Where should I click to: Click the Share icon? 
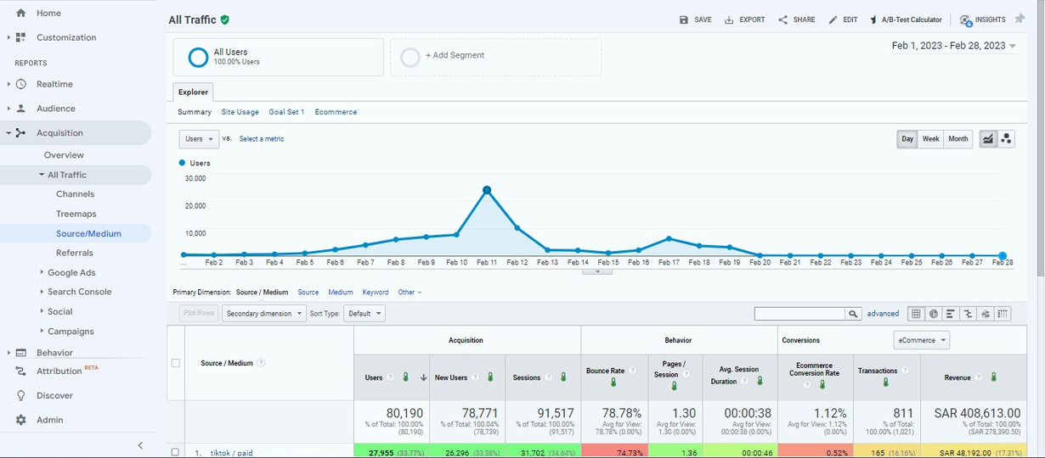pyautogui.click(x=782, y=20)
